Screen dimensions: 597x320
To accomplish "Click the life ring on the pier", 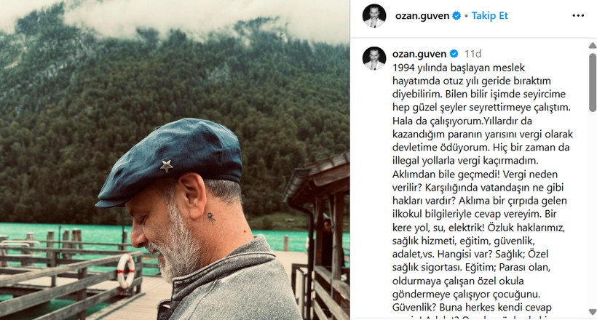I will (126, 271).
